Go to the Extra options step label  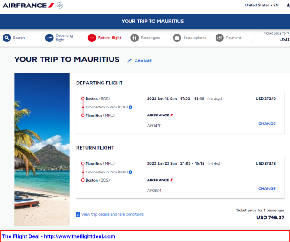click(195, 38)
